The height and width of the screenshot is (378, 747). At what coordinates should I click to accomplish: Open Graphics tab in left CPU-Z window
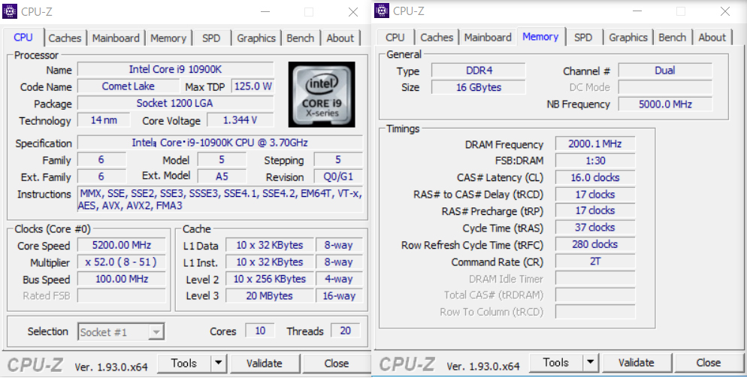coord(256,38)
